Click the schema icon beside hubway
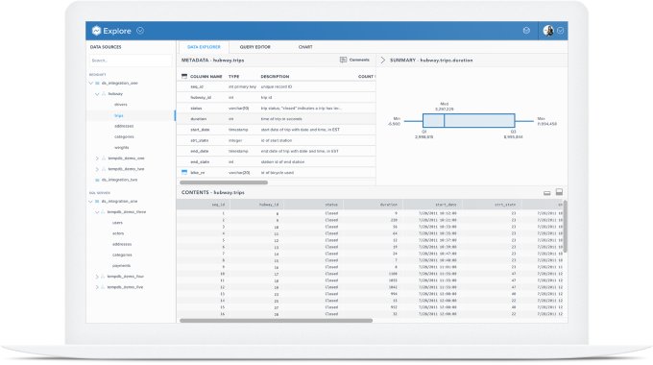The image size is (653, 365). coord(104,94)
